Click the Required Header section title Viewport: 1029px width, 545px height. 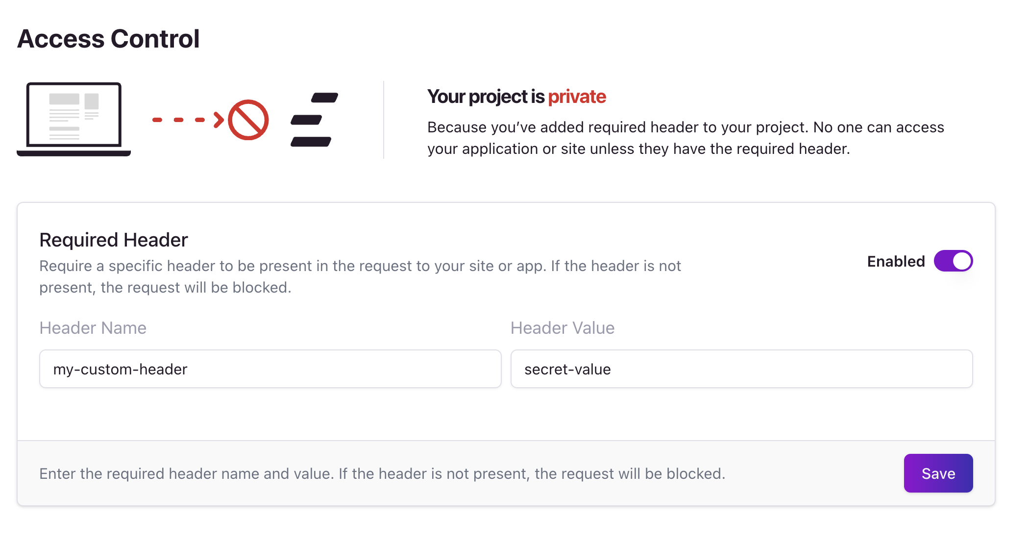(114, 240)
